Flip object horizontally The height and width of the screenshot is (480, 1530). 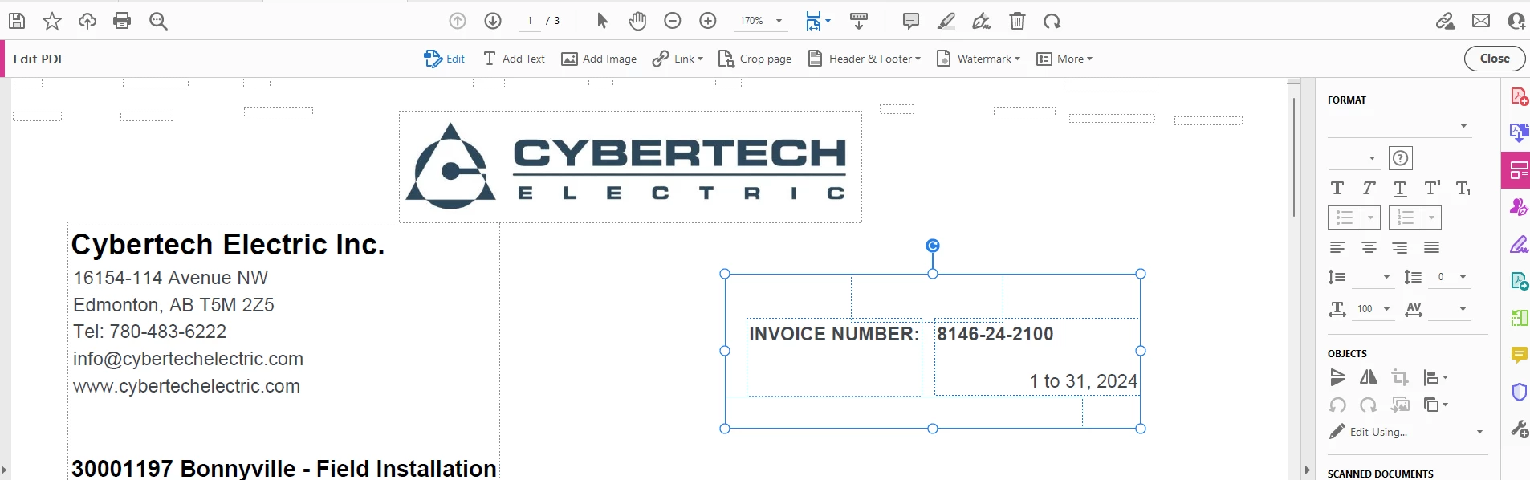point(1369,377)
